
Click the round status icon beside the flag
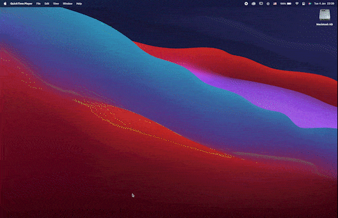(268, 4)
